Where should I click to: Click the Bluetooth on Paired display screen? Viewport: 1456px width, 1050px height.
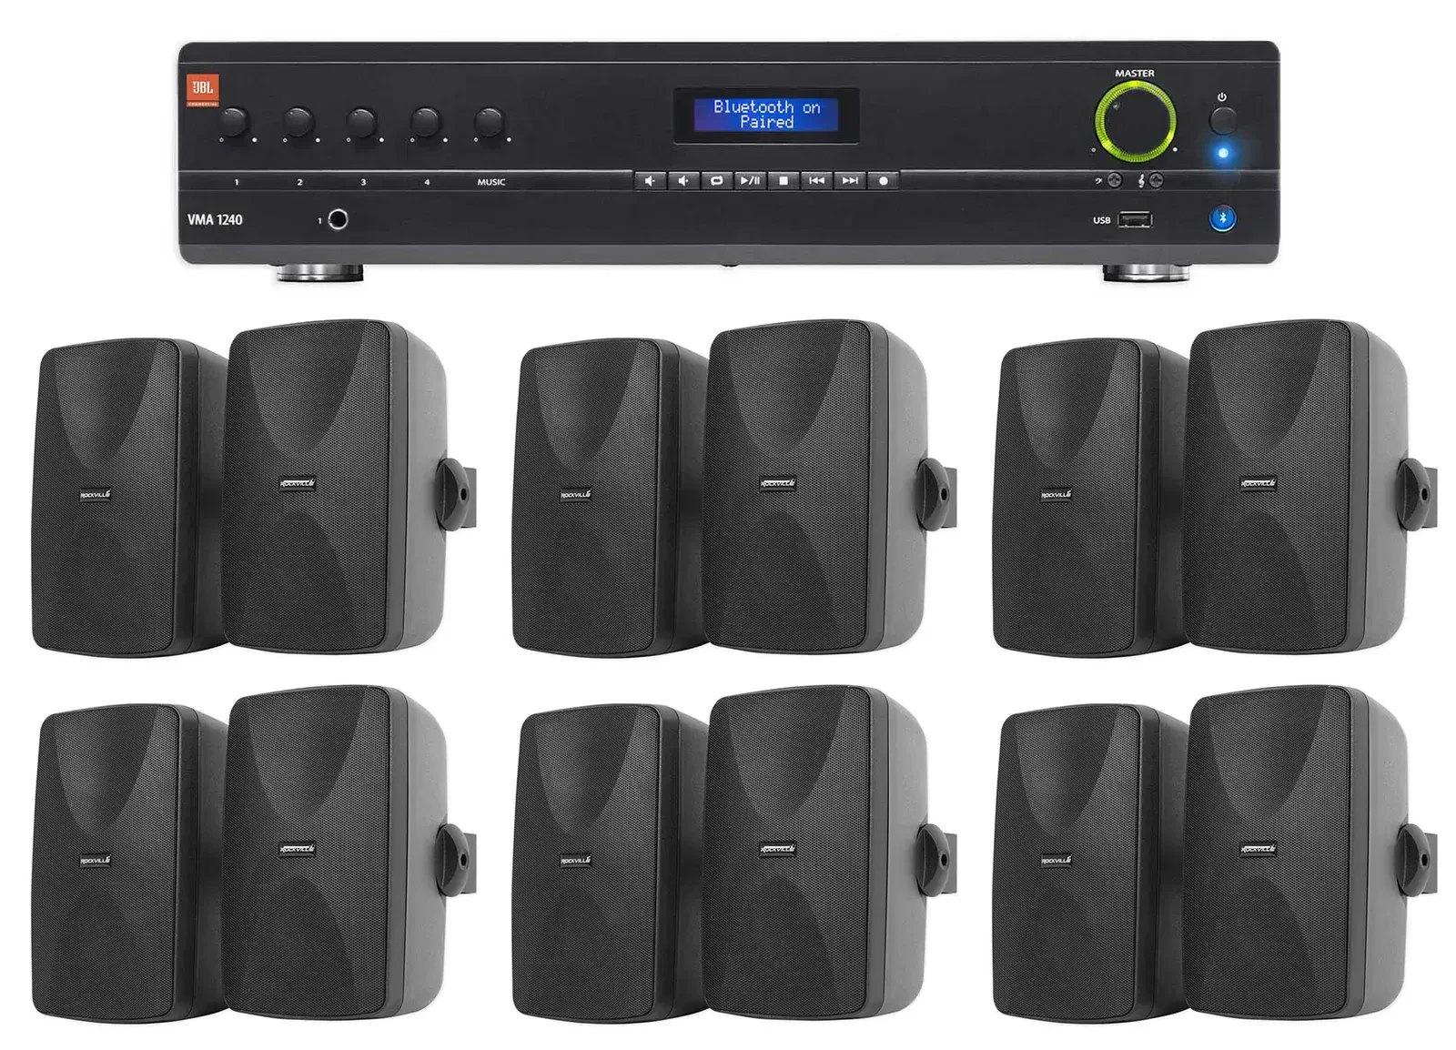769,113
